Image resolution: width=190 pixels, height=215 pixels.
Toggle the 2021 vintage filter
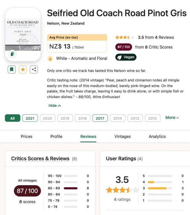[30, 118]
